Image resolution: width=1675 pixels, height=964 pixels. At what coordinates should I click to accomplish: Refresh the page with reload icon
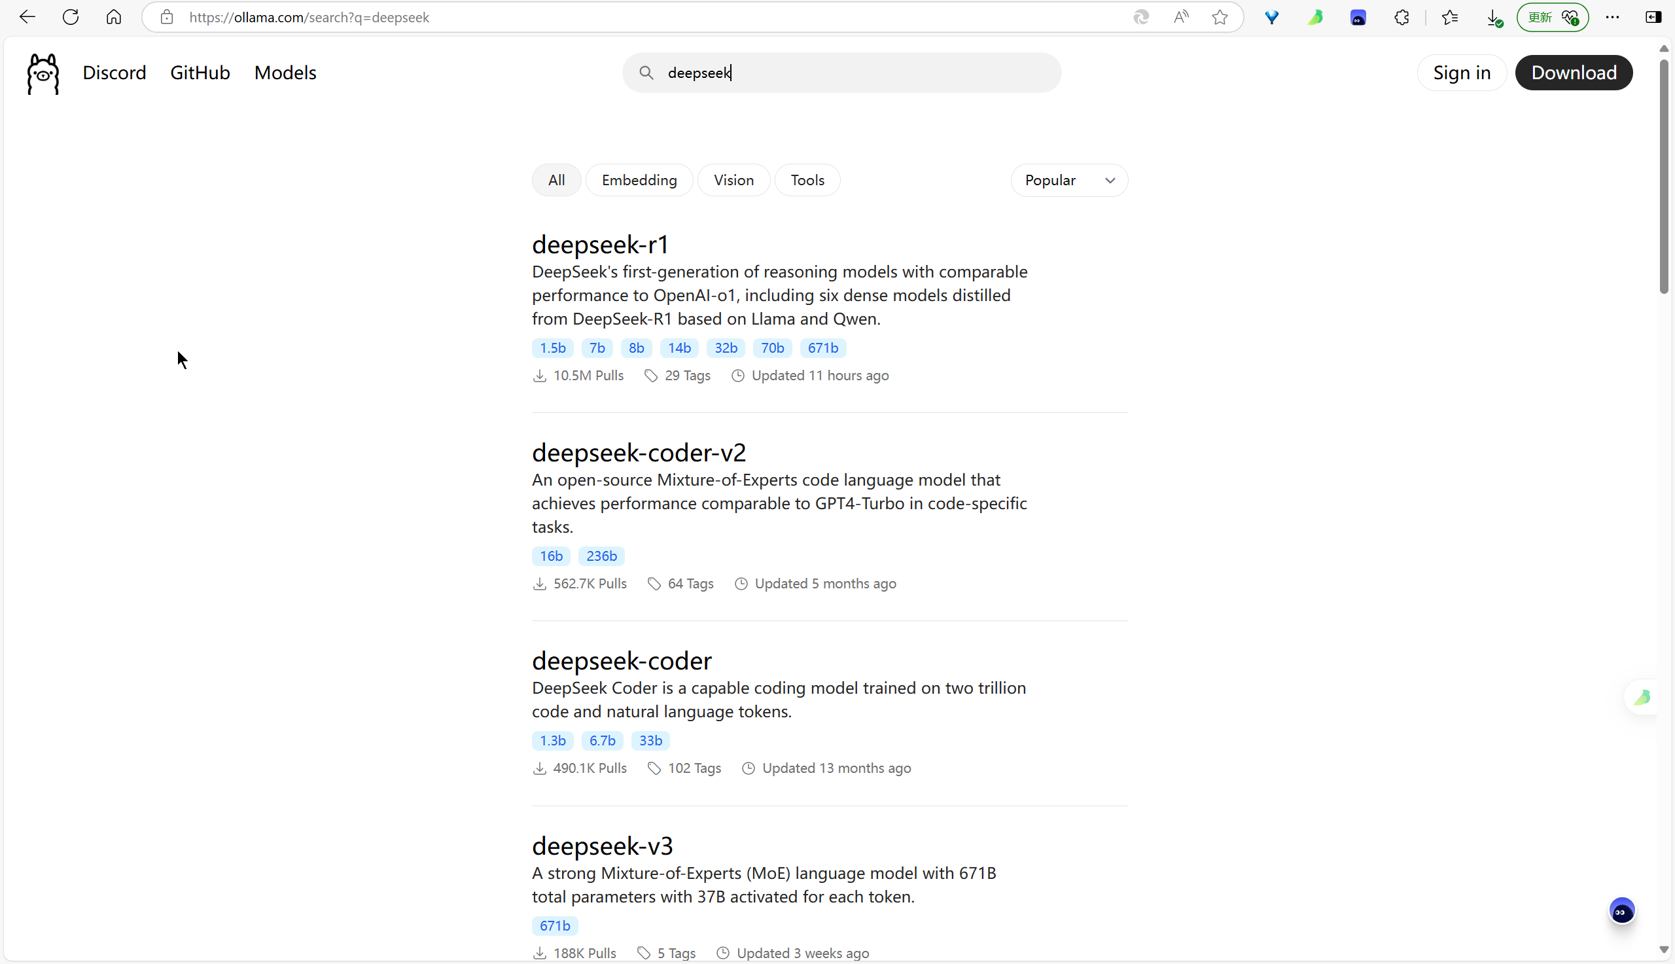pyautogui.click(x=71, y=17)
